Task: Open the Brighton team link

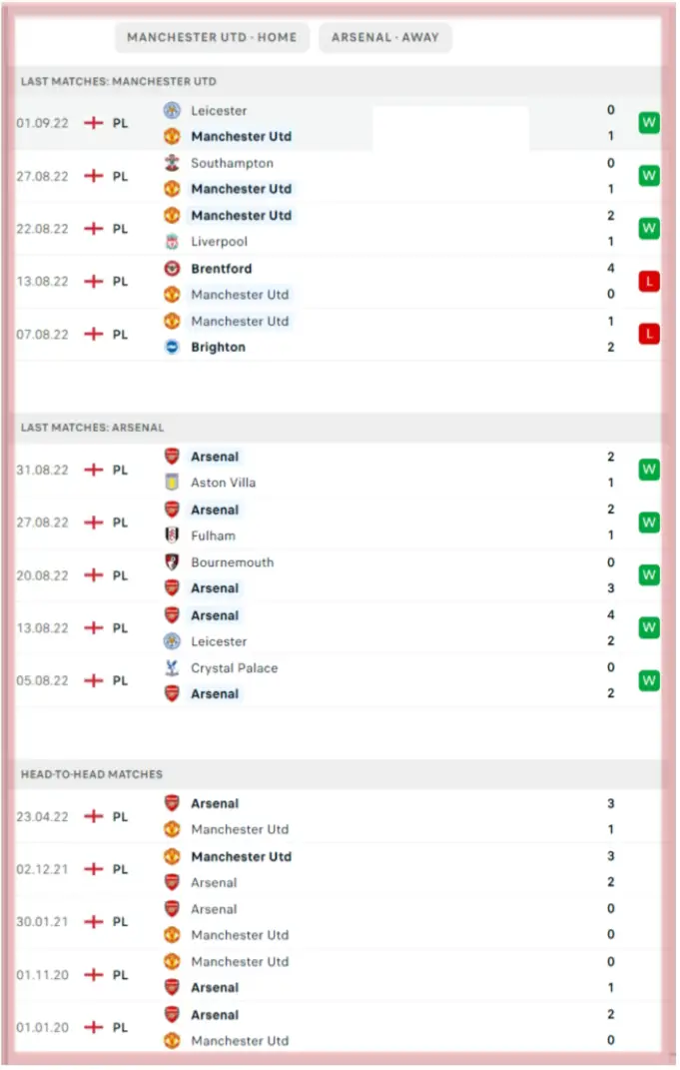Action: click(x=218, y=348)
